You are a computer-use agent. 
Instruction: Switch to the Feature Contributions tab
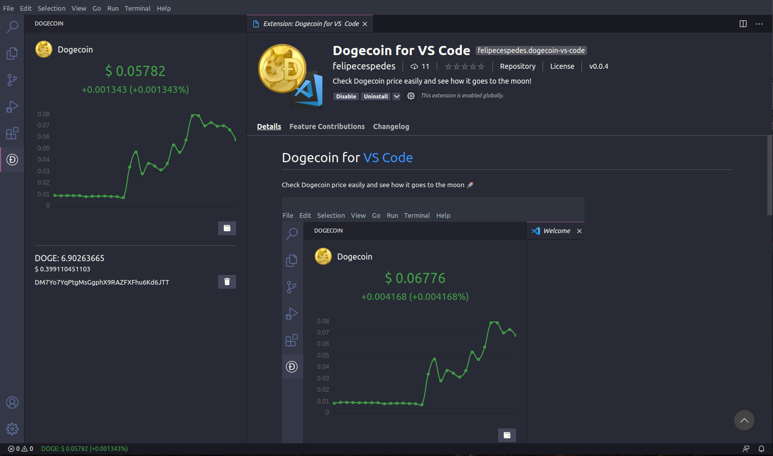coord(327,126)
